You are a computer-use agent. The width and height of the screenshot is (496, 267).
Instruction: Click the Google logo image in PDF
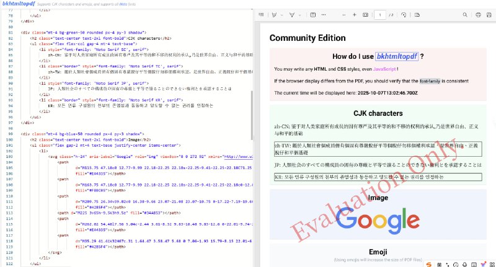coord(378,221)
